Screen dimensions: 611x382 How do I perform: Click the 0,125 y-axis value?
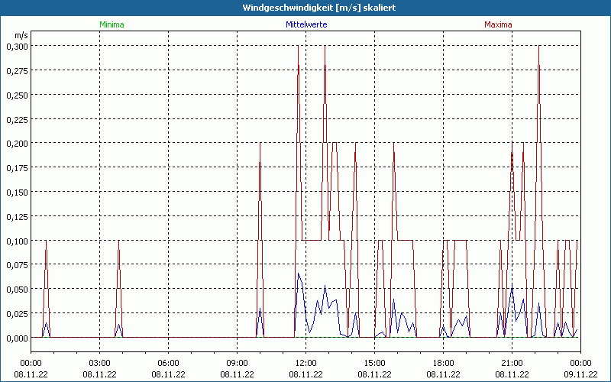coord(17,216)
